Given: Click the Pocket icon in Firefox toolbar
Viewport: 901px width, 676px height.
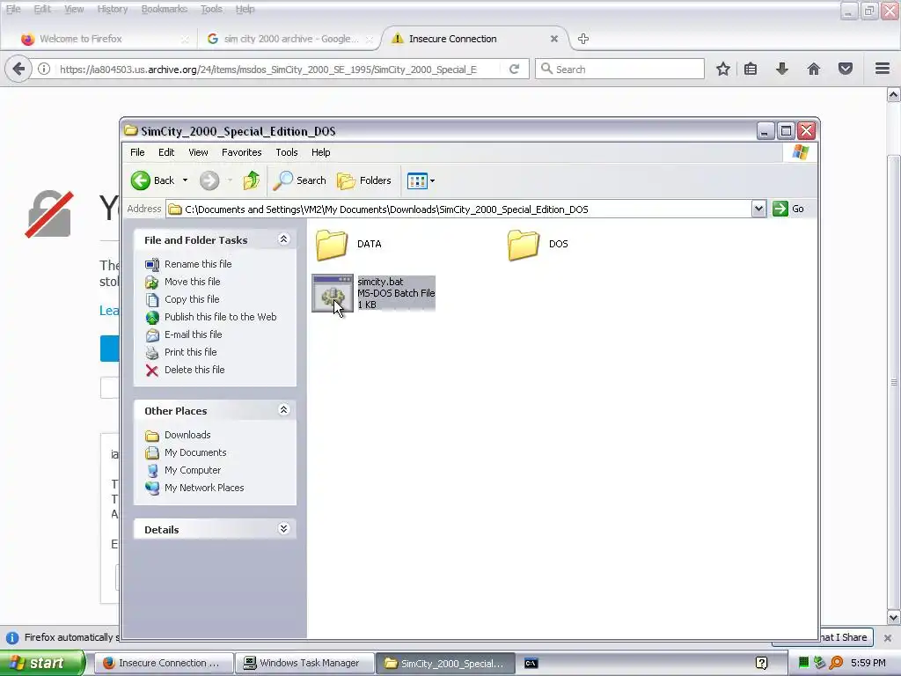Looking at the screenshot, I should pyautogui.click(x=846, y=69).
